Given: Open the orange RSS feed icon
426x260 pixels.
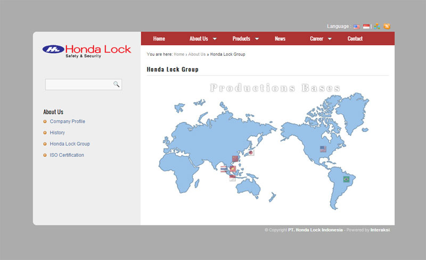Looking at the screenshot, I should point(387,27).
